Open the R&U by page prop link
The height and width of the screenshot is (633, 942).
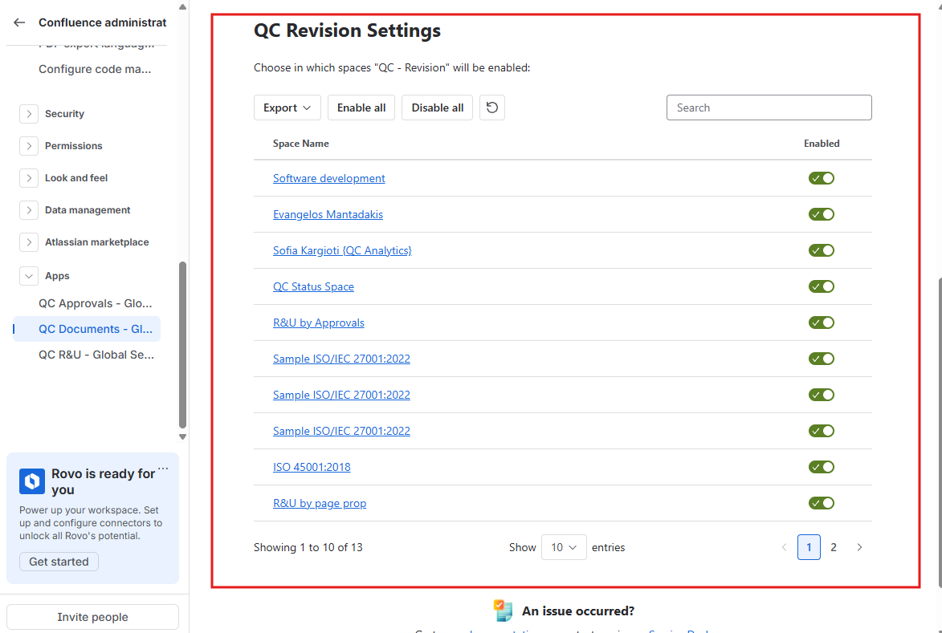coord(320,503)
